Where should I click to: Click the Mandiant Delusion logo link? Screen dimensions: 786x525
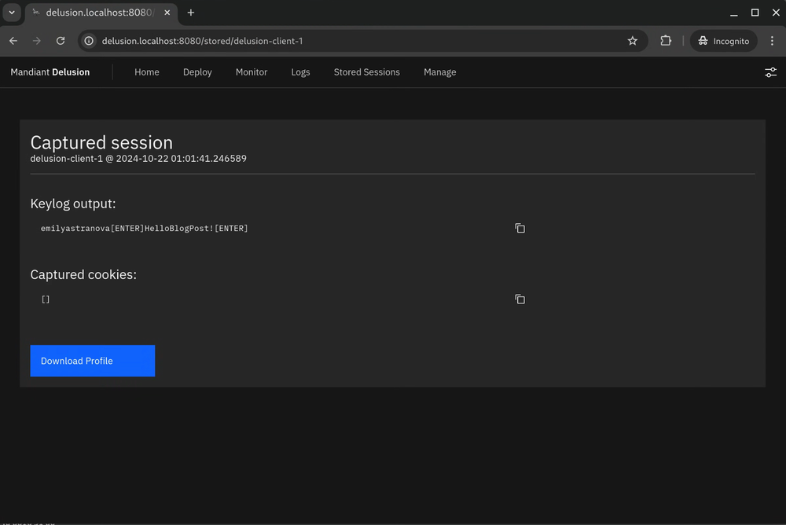coord(50,72)
